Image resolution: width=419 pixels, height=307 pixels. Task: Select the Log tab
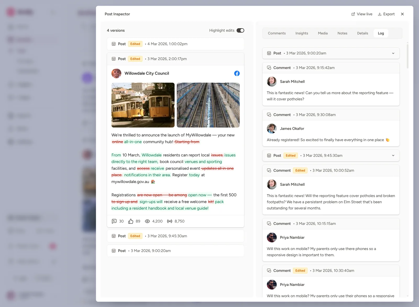(381, 33)
